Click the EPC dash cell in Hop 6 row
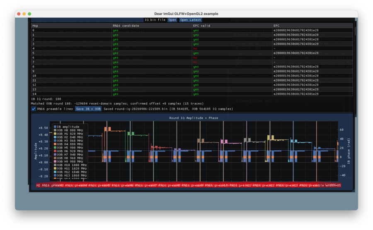 274,57
